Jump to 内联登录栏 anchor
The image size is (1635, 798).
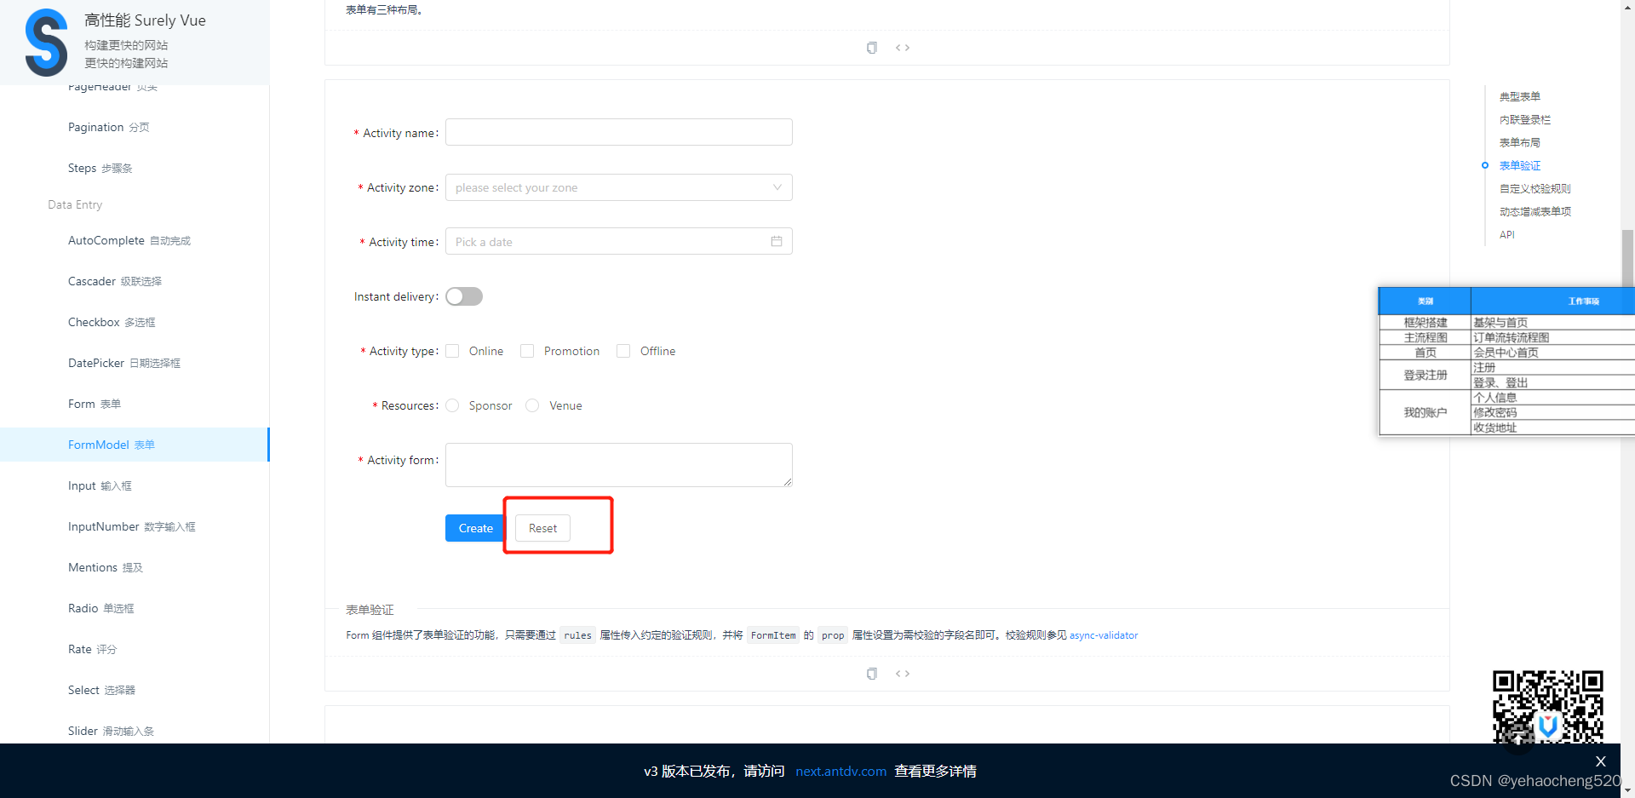pos(1525,119)
